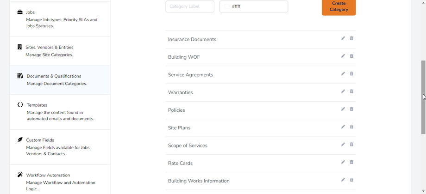The image size is (426, 194).
Task: Click the Workflow Automation wand icon
Action: click(x=20, y=175)
